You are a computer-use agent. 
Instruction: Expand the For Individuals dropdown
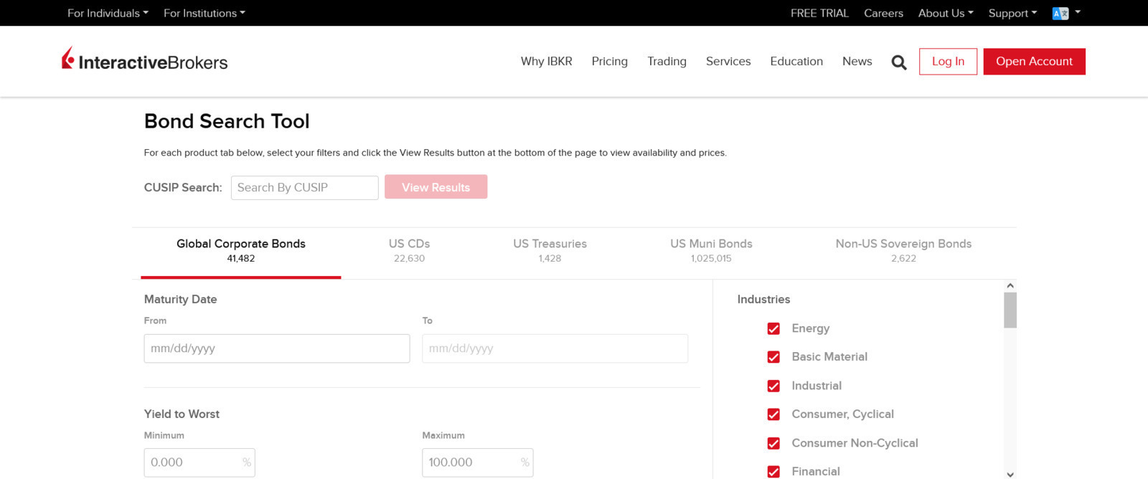(x=108, y=13)
